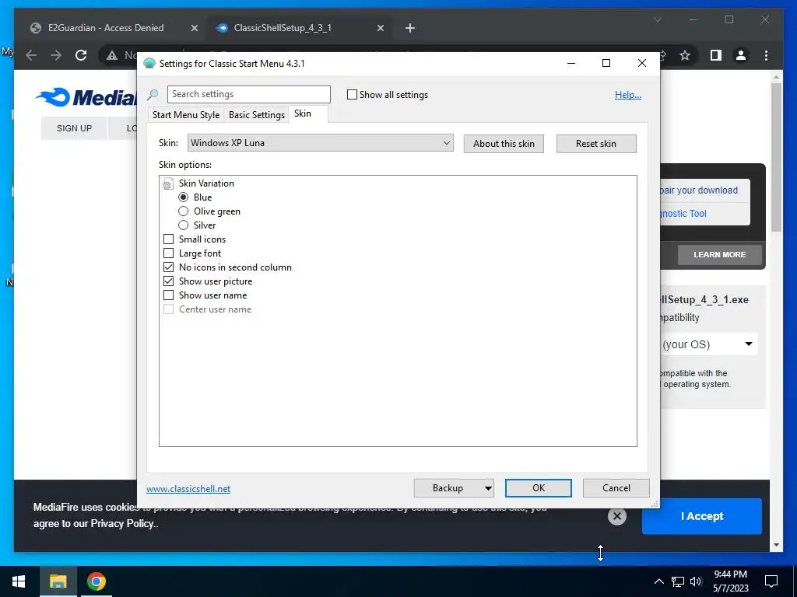Dismiss the cookie banner with X icon

point(617,516)
